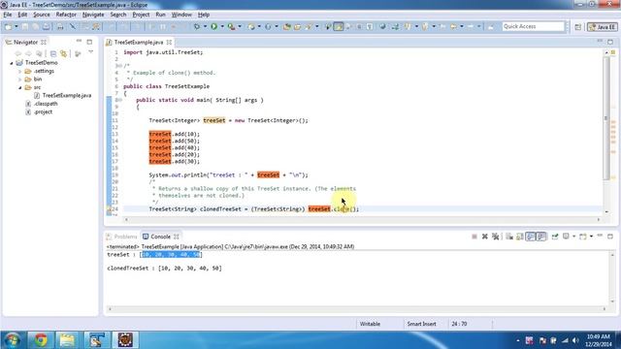
Task: Open the dropdown next to the Debug icon
Action: (x=205, y=26)
